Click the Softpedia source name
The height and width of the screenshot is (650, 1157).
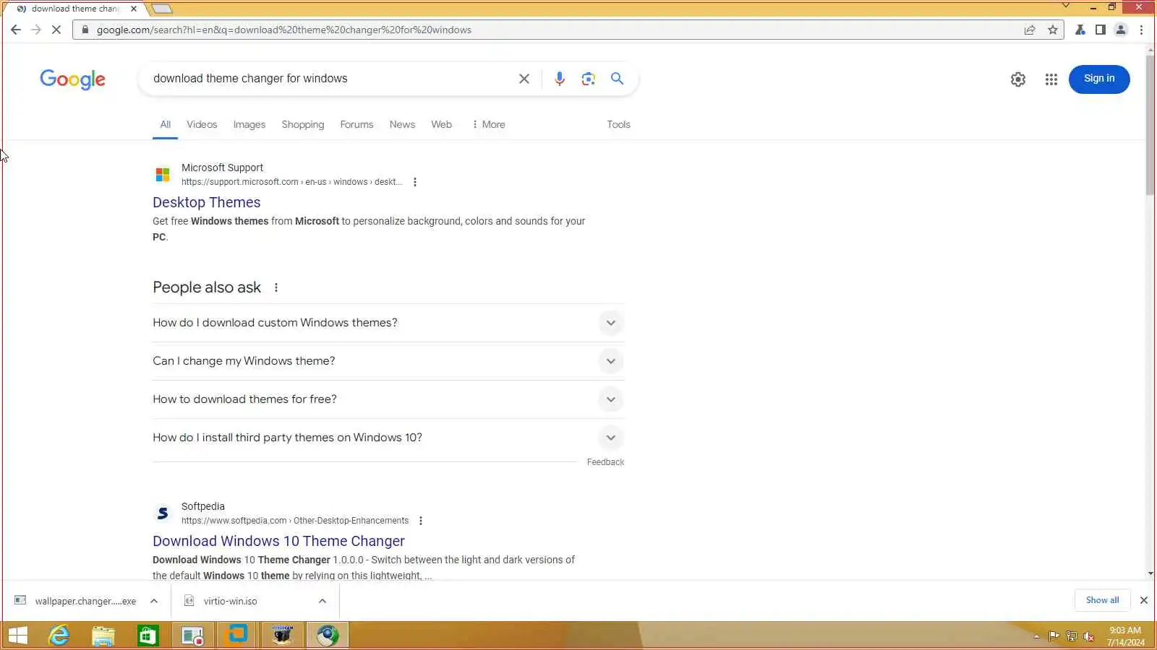pos(203,506)
